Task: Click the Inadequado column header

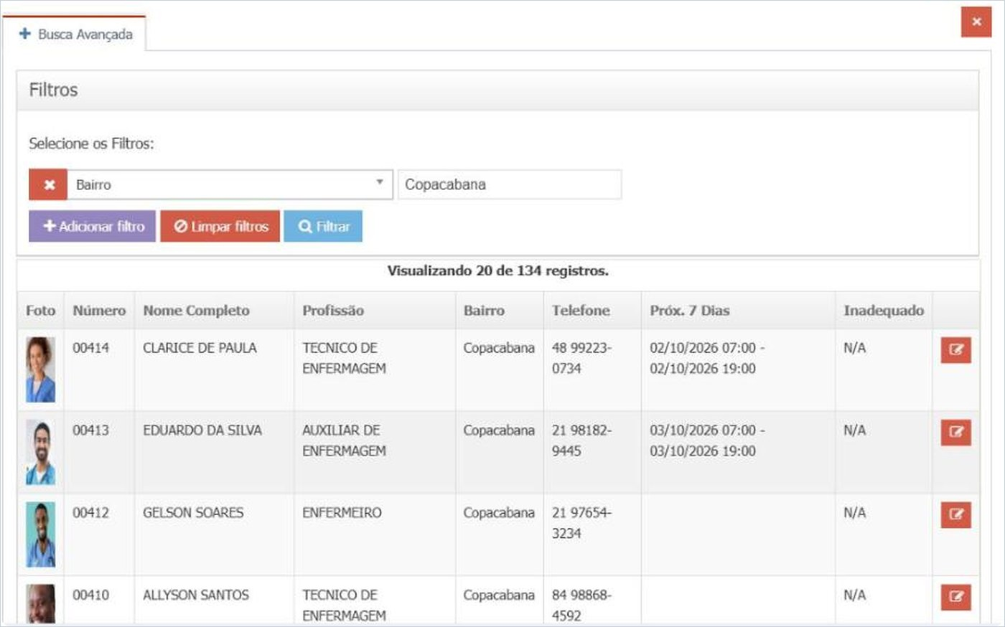Action: tap(884, 311)
